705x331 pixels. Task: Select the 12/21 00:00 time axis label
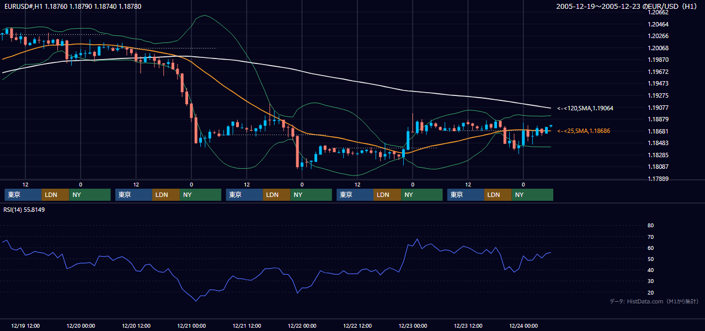click(x=191, y=325)
